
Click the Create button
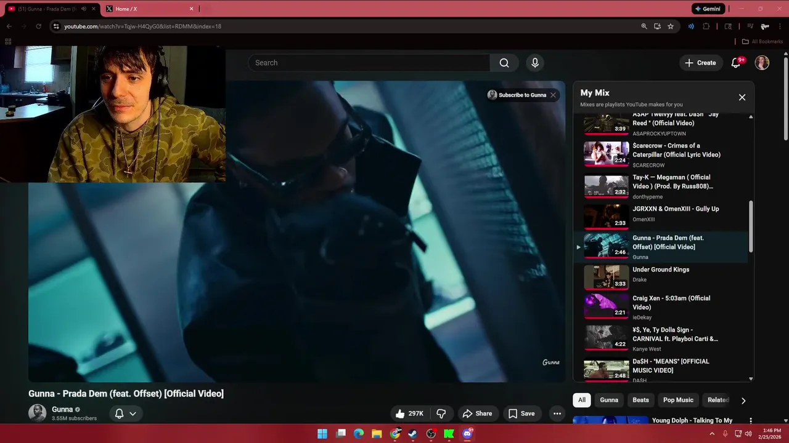(x=700, y=63)
